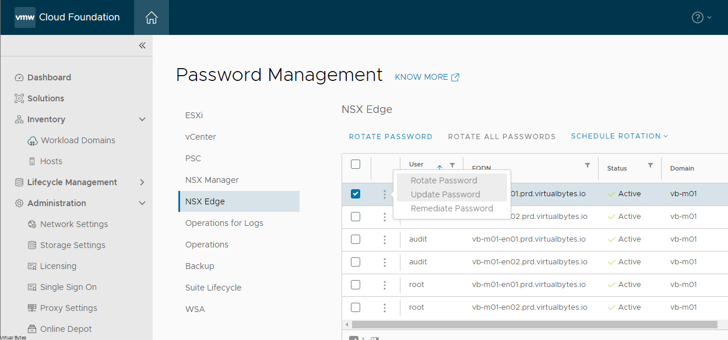This screenshot has height=340, width=728.
Task: Click the help question mark icon
Action: [697, 17]
